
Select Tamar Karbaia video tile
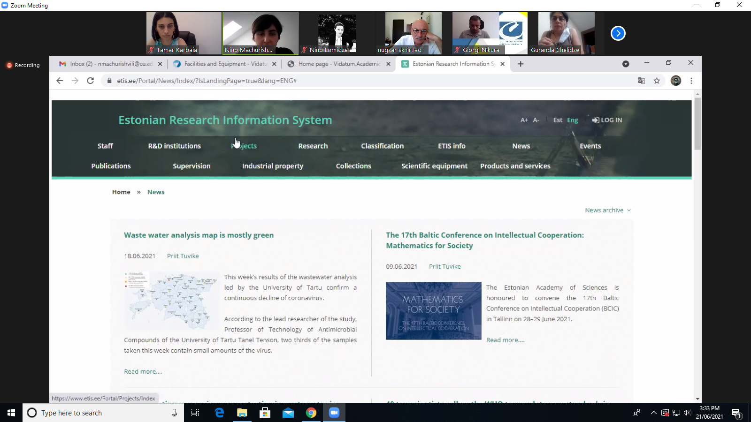(x=184, y=33)
